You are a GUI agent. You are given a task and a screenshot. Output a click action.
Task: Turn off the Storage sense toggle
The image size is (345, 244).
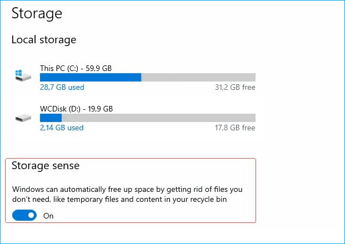(x=24, y=215)
